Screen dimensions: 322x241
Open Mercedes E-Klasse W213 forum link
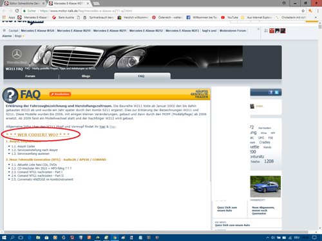(x=182, y=31)
